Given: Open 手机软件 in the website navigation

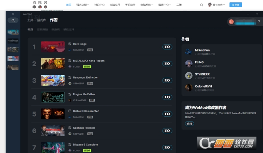Looking at the screenshot, I should 130,5.
